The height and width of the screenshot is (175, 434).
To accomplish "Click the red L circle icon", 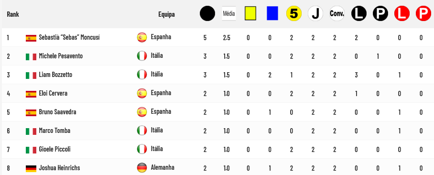I will pos(402,13).
